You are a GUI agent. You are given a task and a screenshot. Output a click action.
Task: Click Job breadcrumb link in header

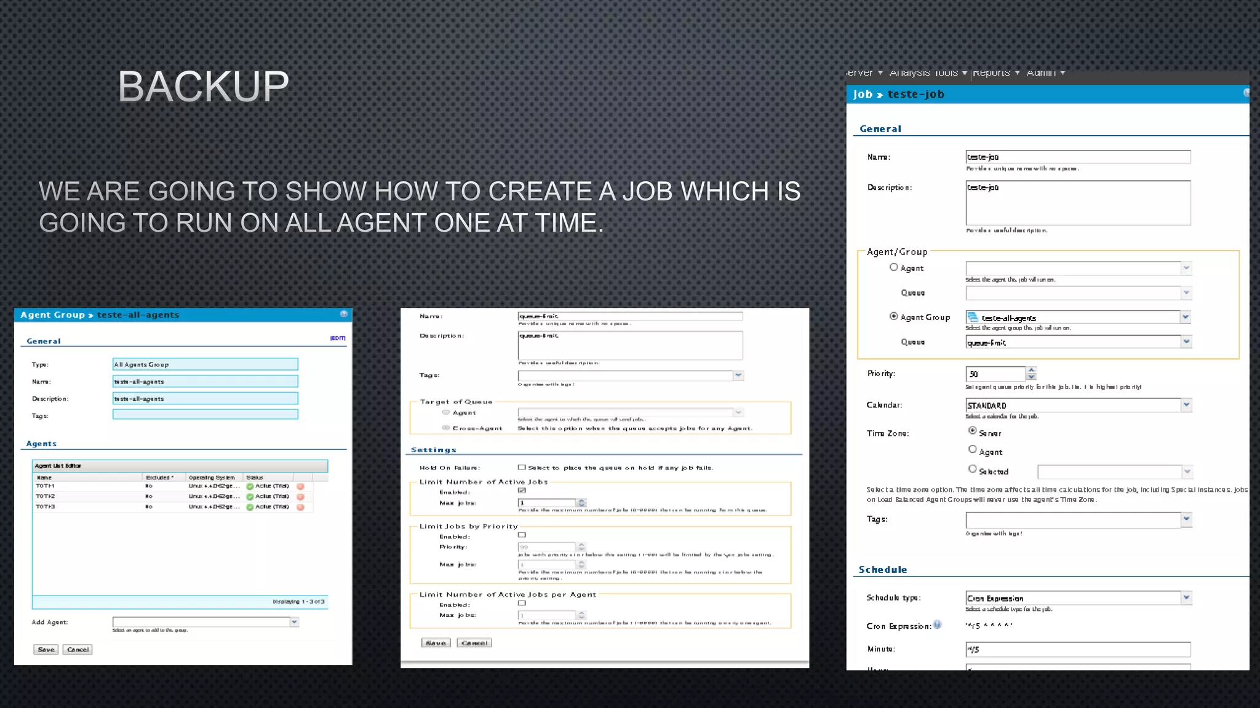863,94
